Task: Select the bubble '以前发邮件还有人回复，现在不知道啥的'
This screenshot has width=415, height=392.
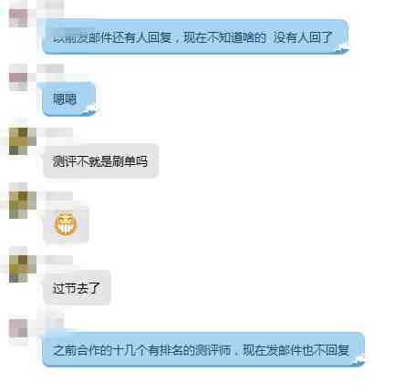Action: 195,37
